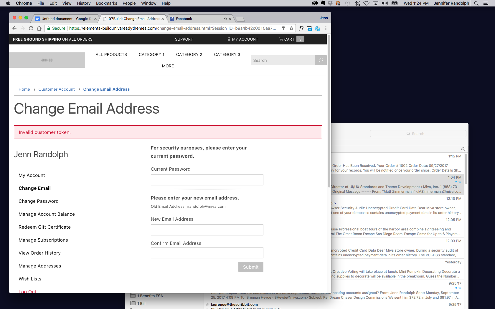Click the volume menu bar icon
This screenshot has width=495, height=309.
[385, 3]
